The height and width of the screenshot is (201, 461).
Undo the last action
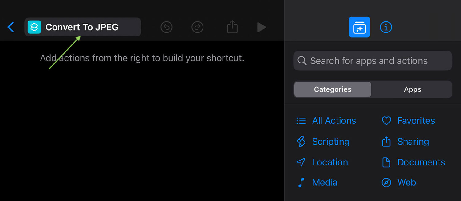(x=166, y=27)
